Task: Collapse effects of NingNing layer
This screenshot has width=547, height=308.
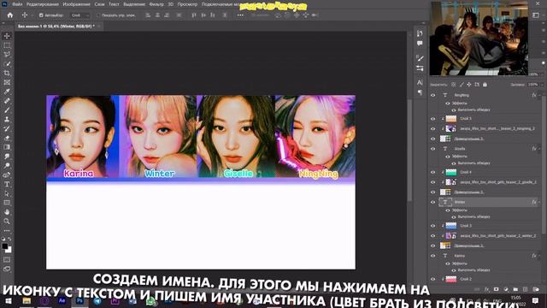Action: 539,95
